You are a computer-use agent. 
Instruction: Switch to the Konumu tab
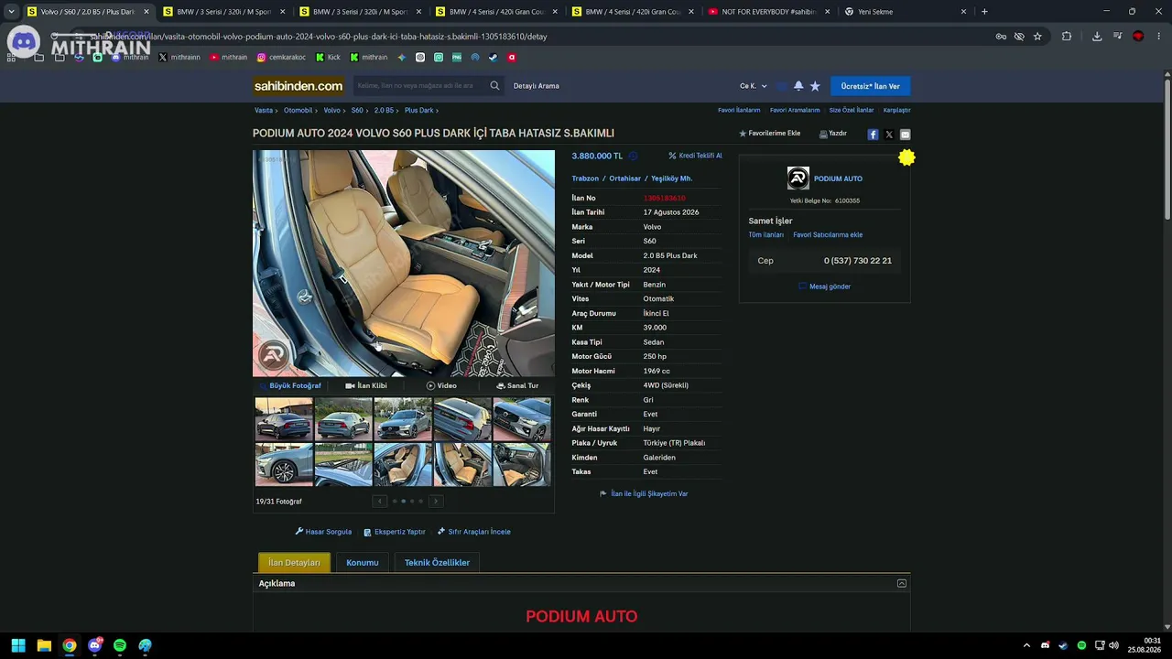[363, 563]
